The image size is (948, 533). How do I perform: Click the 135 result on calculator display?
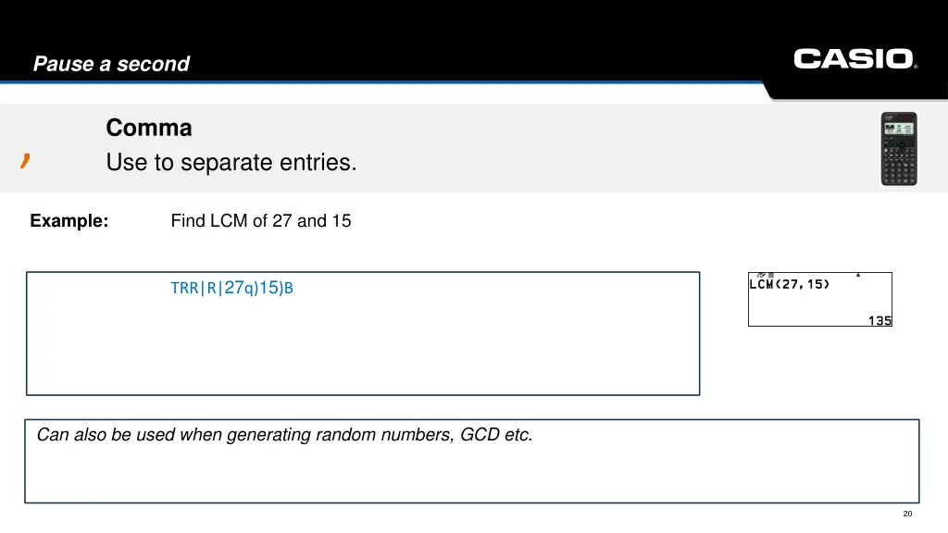(879, 320)
